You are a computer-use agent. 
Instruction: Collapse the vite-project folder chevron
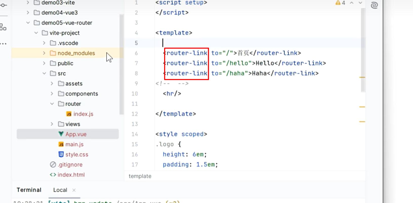[x=36, y=33]
